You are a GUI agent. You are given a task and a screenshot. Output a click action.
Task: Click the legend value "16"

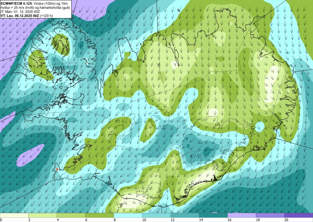(229, 220)
